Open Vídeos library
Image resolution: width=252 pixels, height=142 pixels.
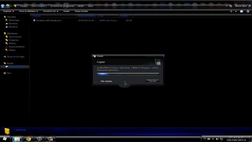click(x=12, y=50)
